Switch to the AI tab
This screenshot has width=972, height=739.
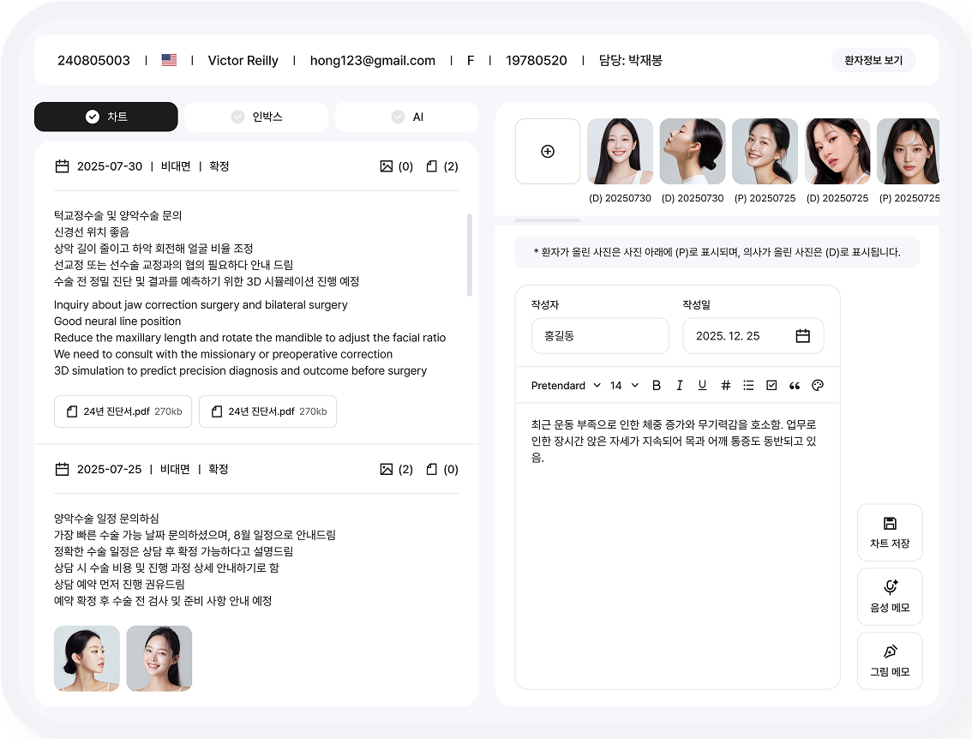pos(406,117)
